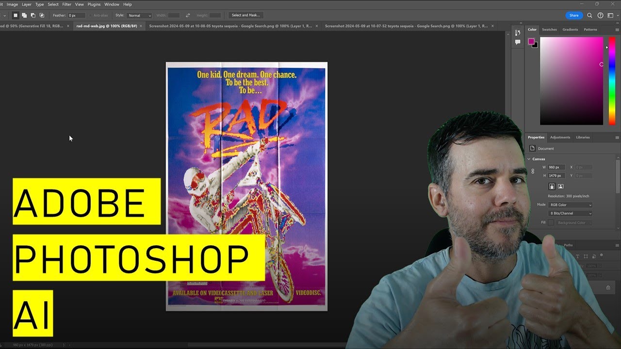
Task: Click the Share button
Action: click(574, 16)
